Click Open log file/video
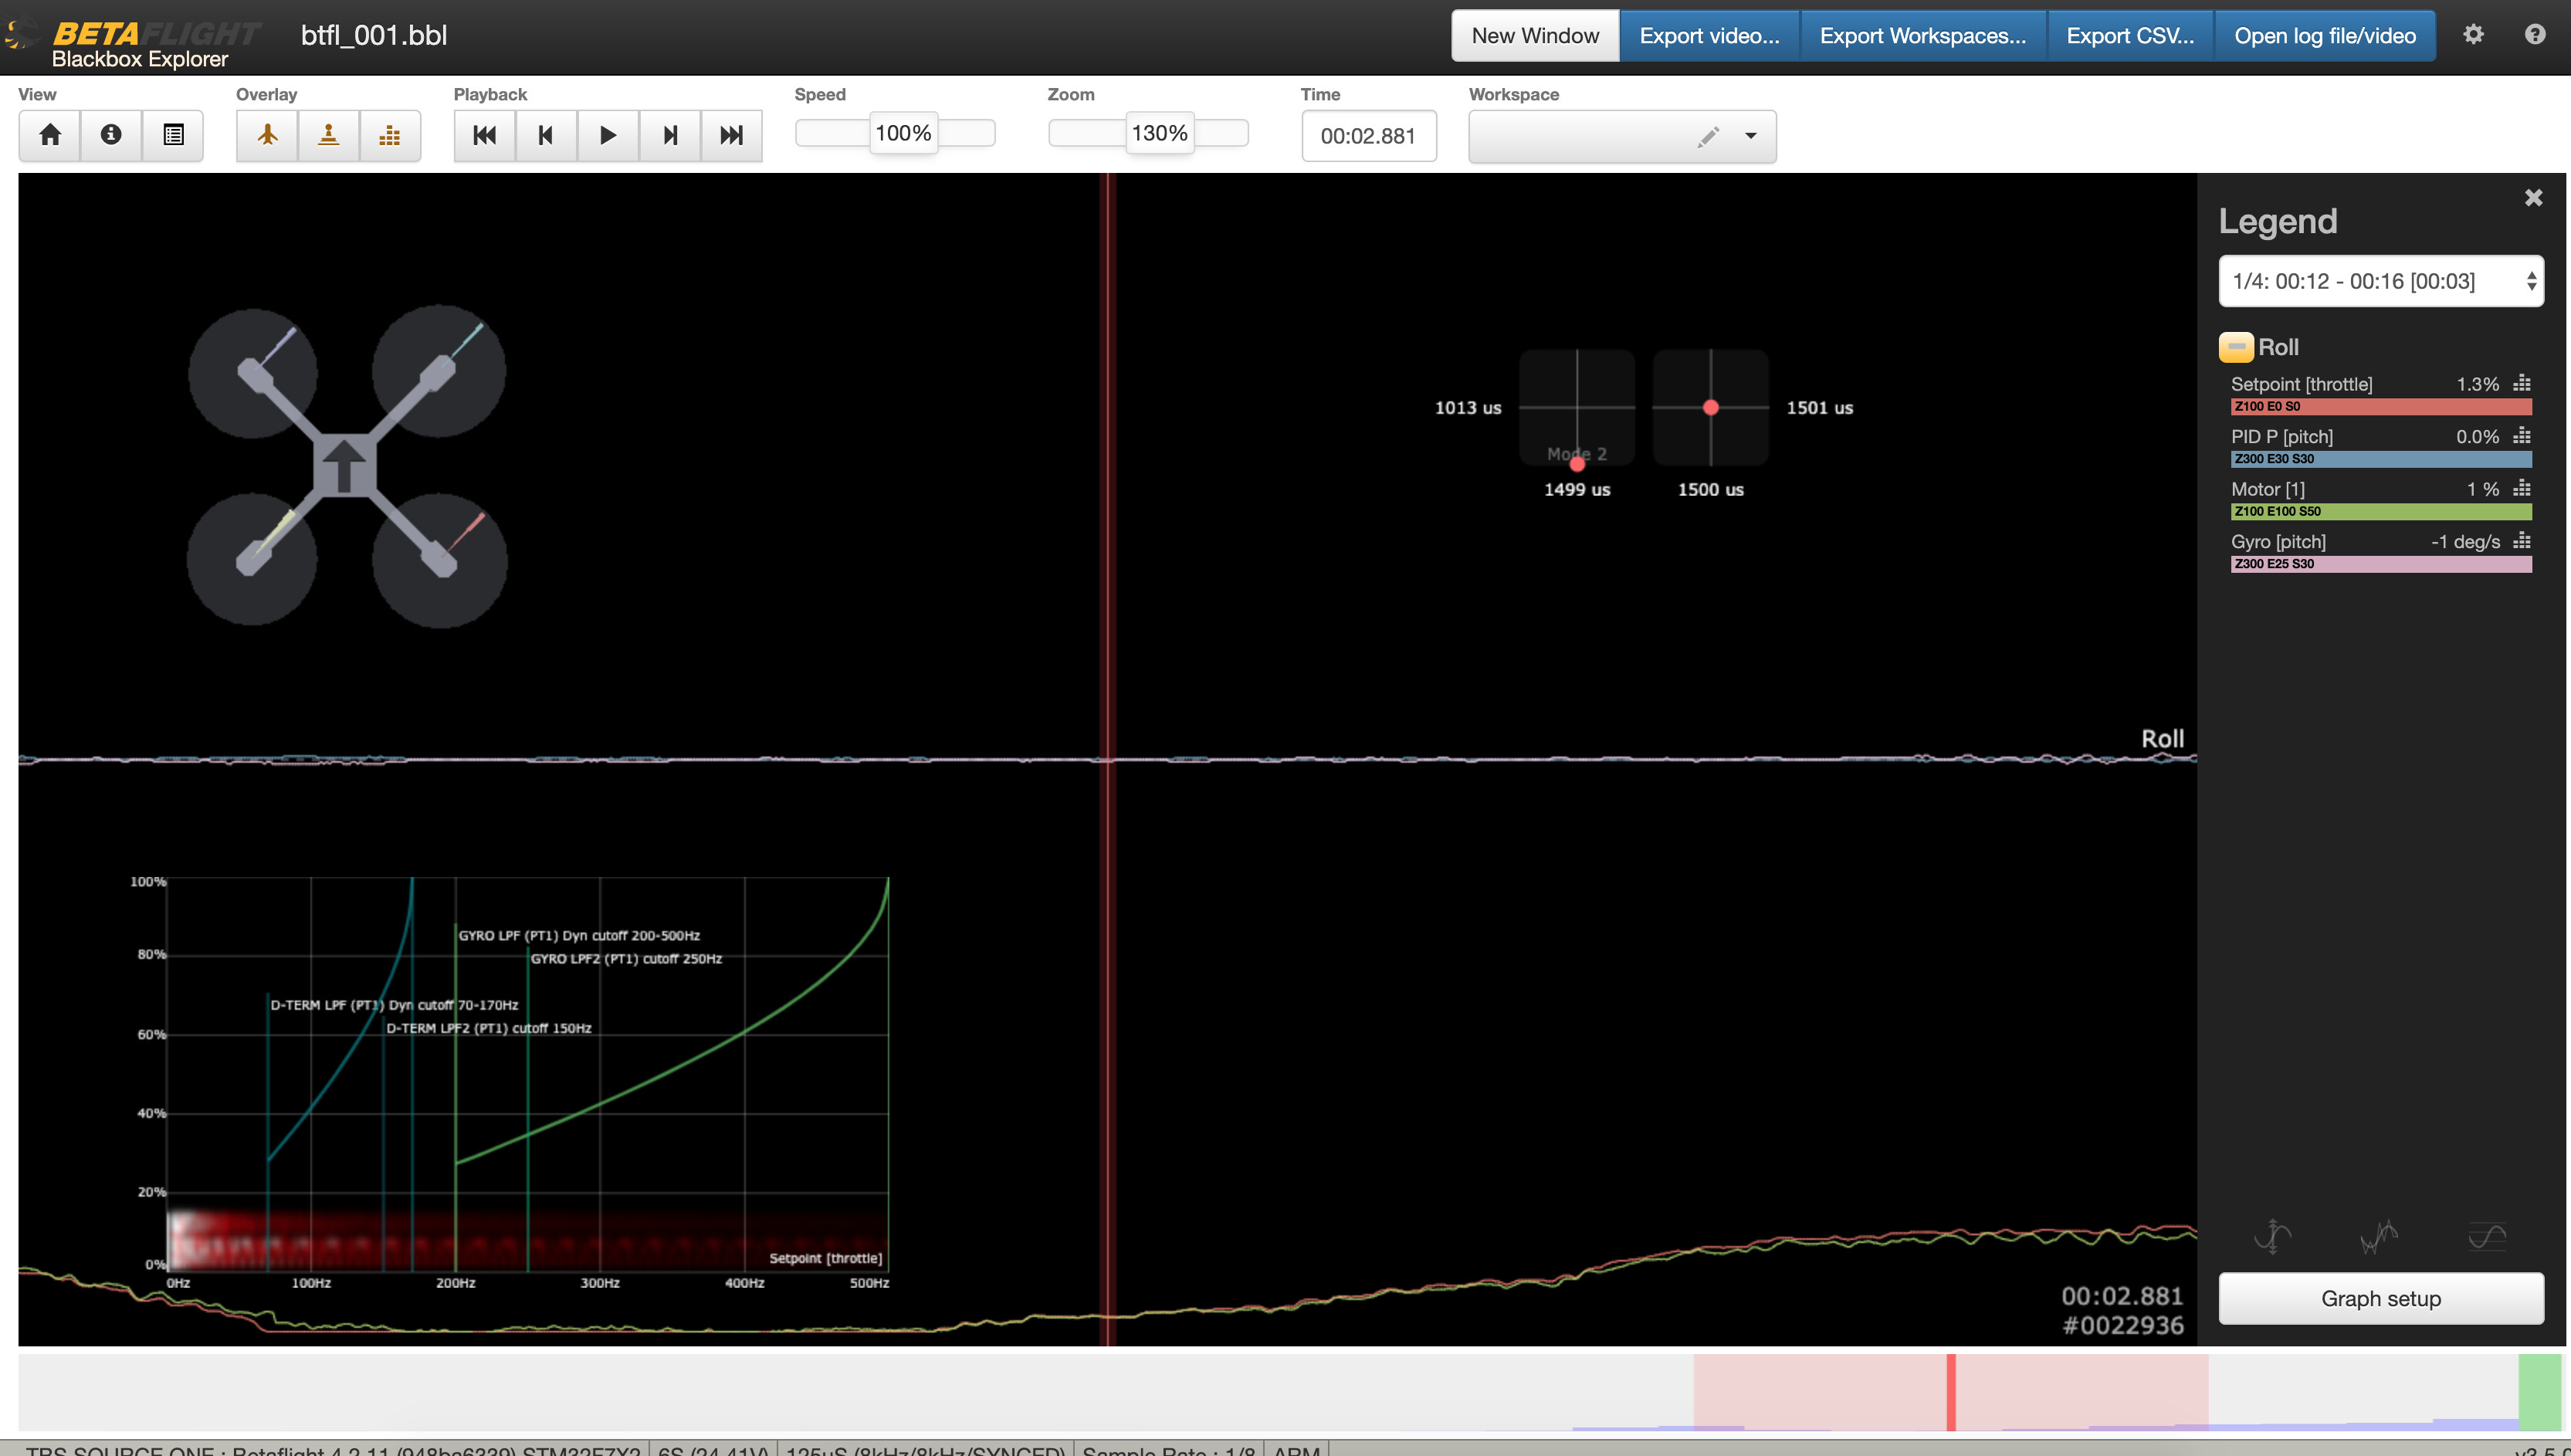 pyautogui.click(x=2324, y=36)
